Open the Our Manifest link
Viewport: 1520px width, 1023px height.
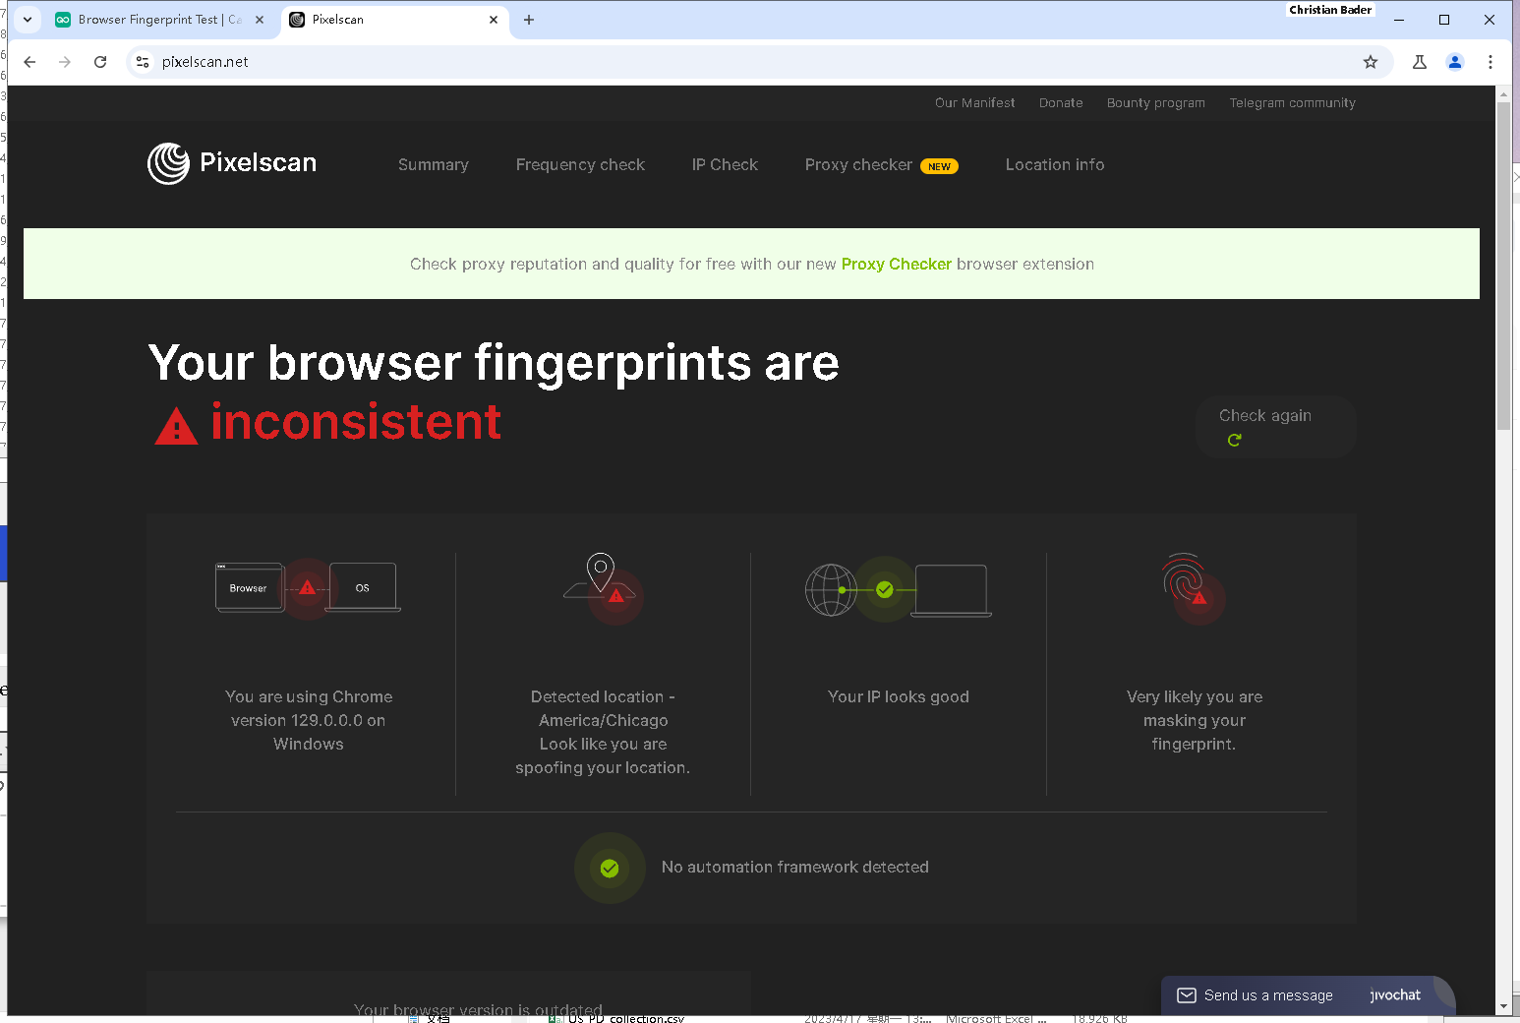click(x=974, y=103)
